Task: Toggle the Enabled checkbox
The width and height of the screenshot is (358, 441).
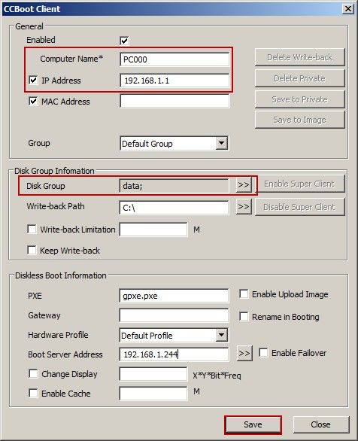Action: click(124, 41)
